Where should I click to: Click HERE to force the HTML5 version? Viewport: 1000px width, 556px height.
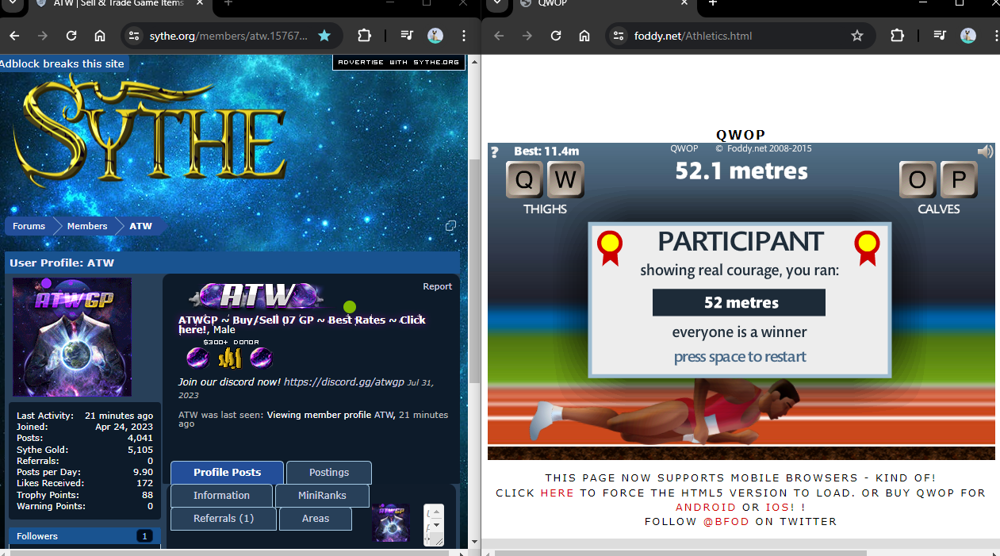(x=557, y=493)
